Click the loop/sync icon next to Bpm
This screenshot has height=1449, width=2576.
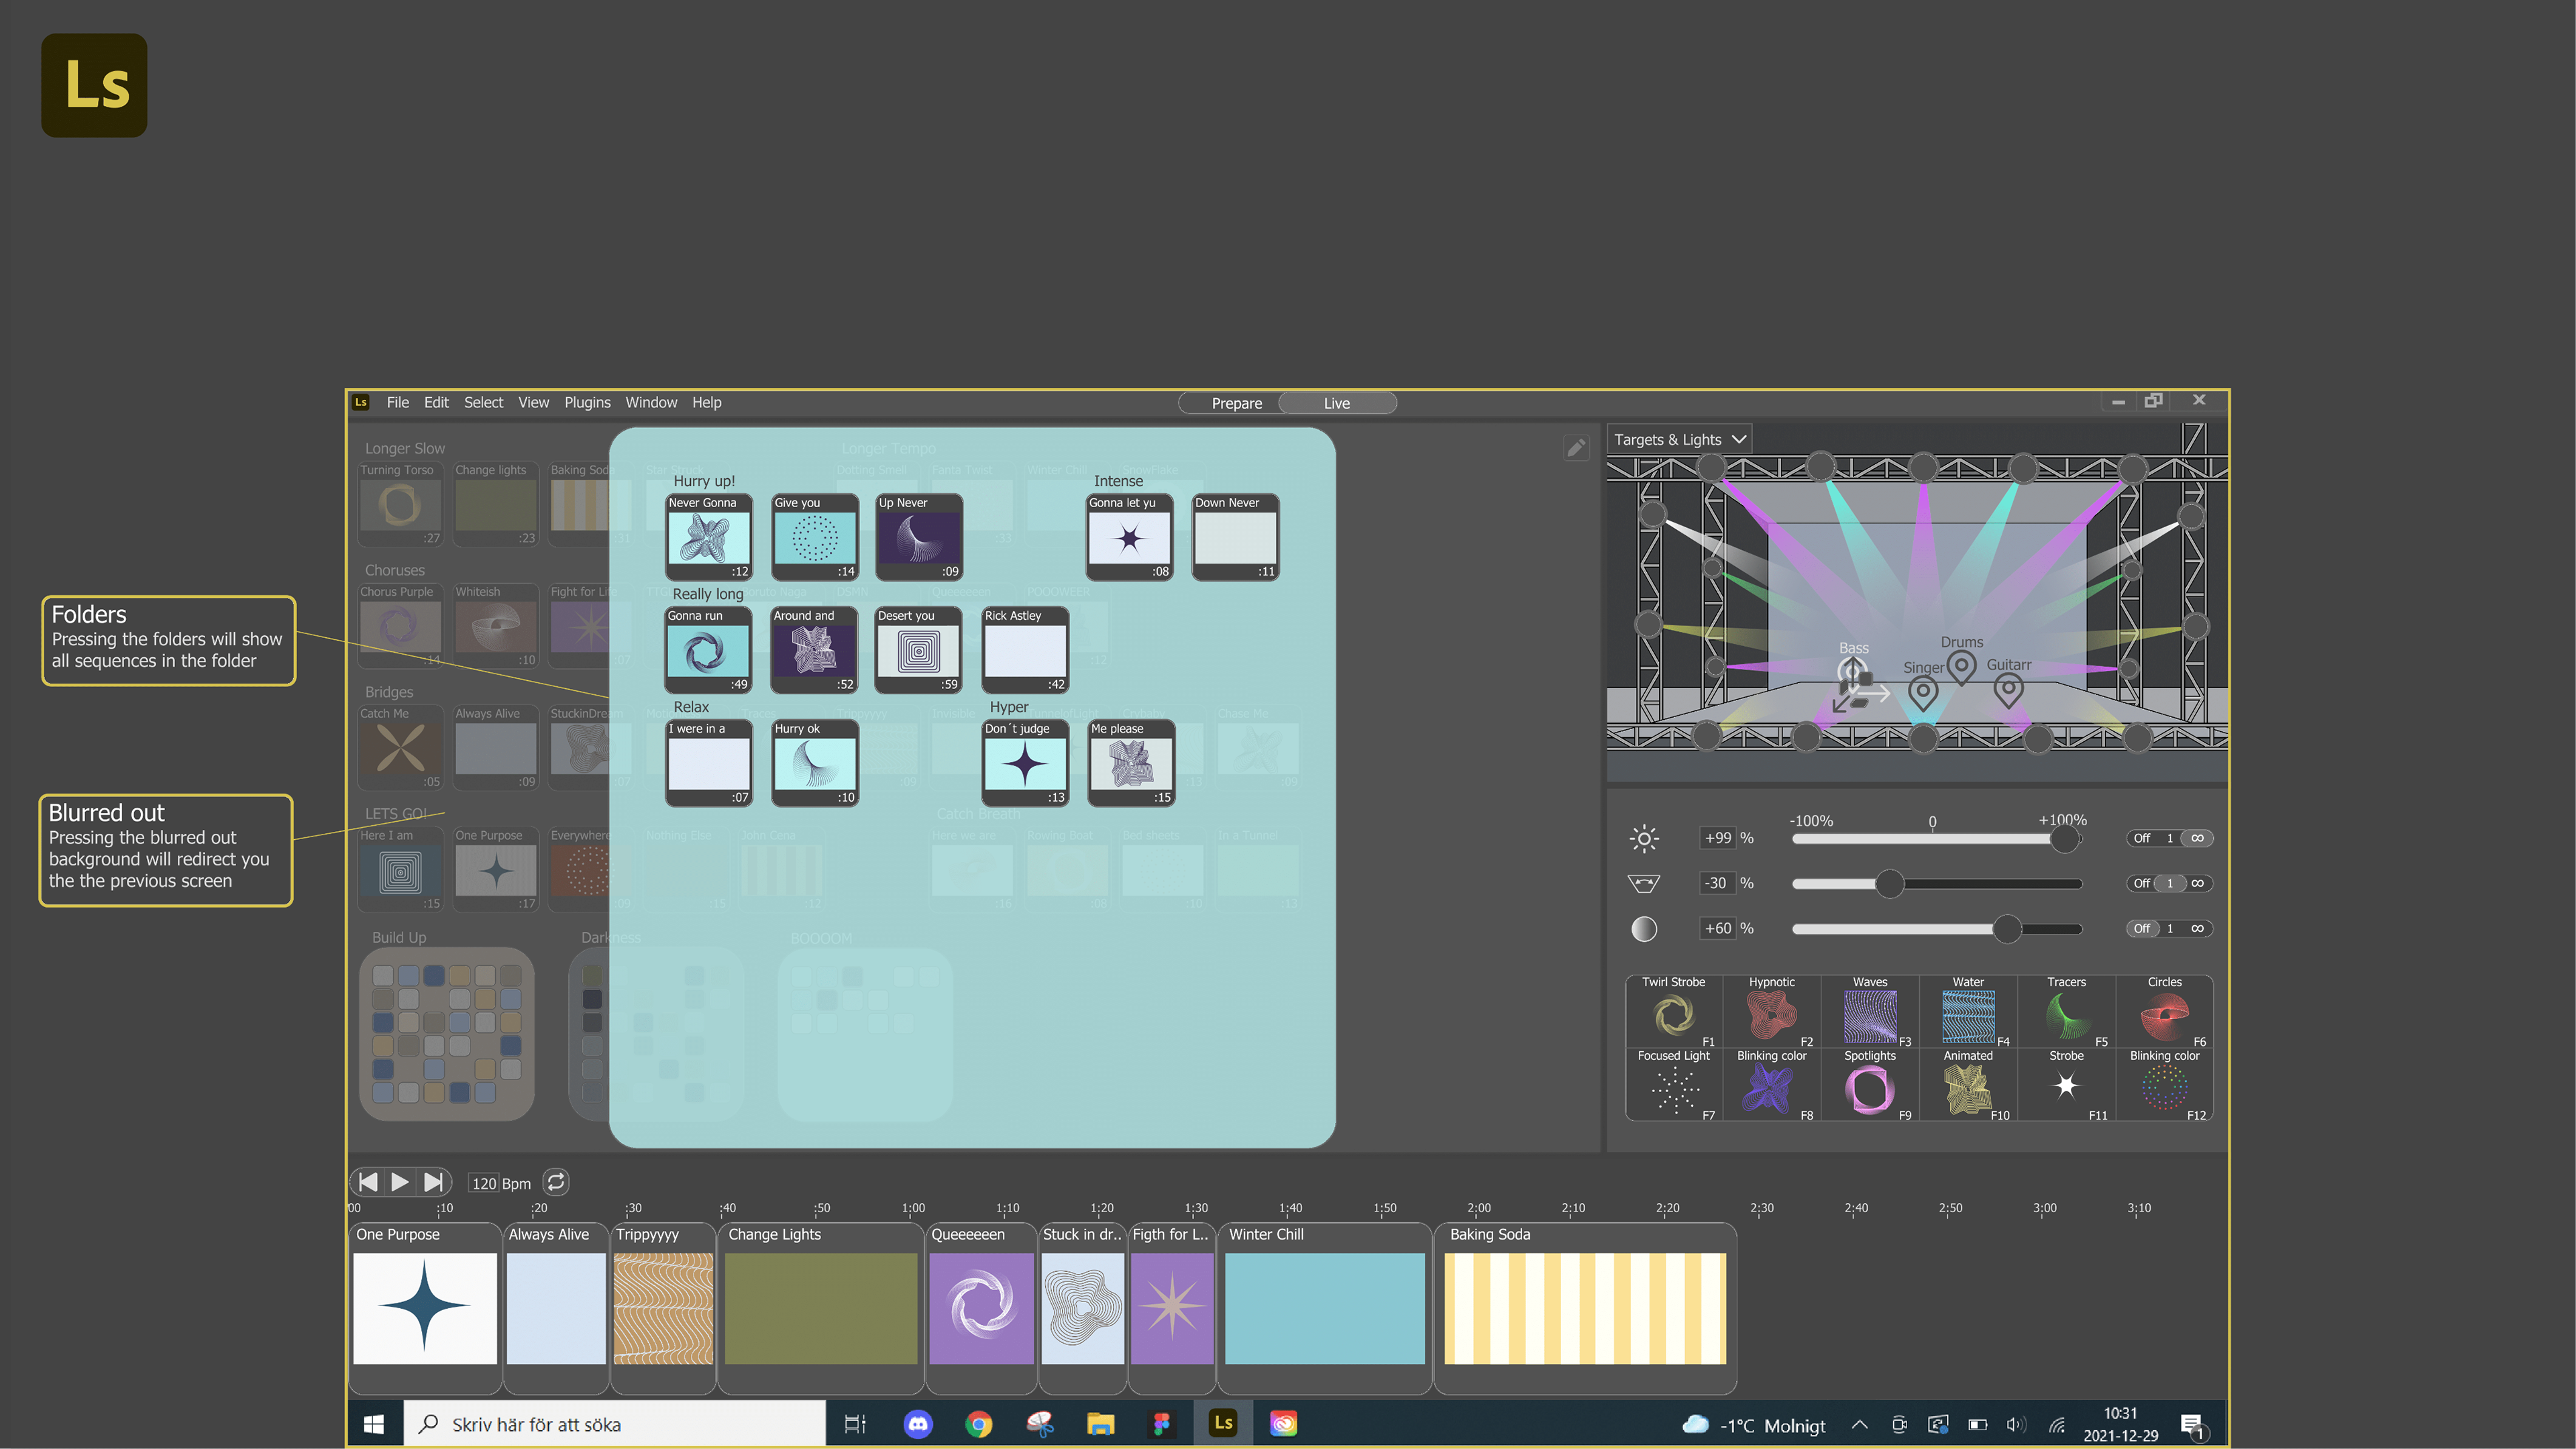tap(556, 1182)
